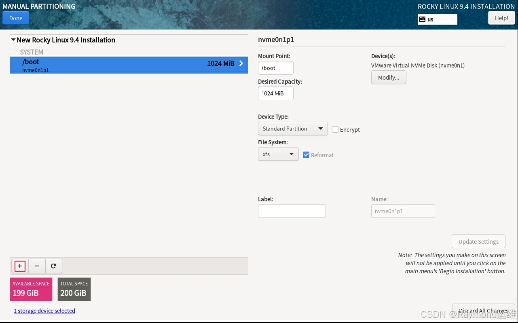The width and height of the screenshot is (518, 323).
Task: Click the Done button
Action: click(x=16, y=18)
